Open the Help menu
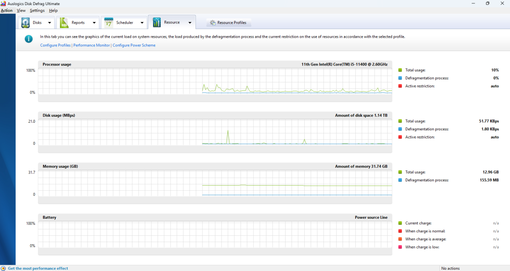 [x=53, y=10]
